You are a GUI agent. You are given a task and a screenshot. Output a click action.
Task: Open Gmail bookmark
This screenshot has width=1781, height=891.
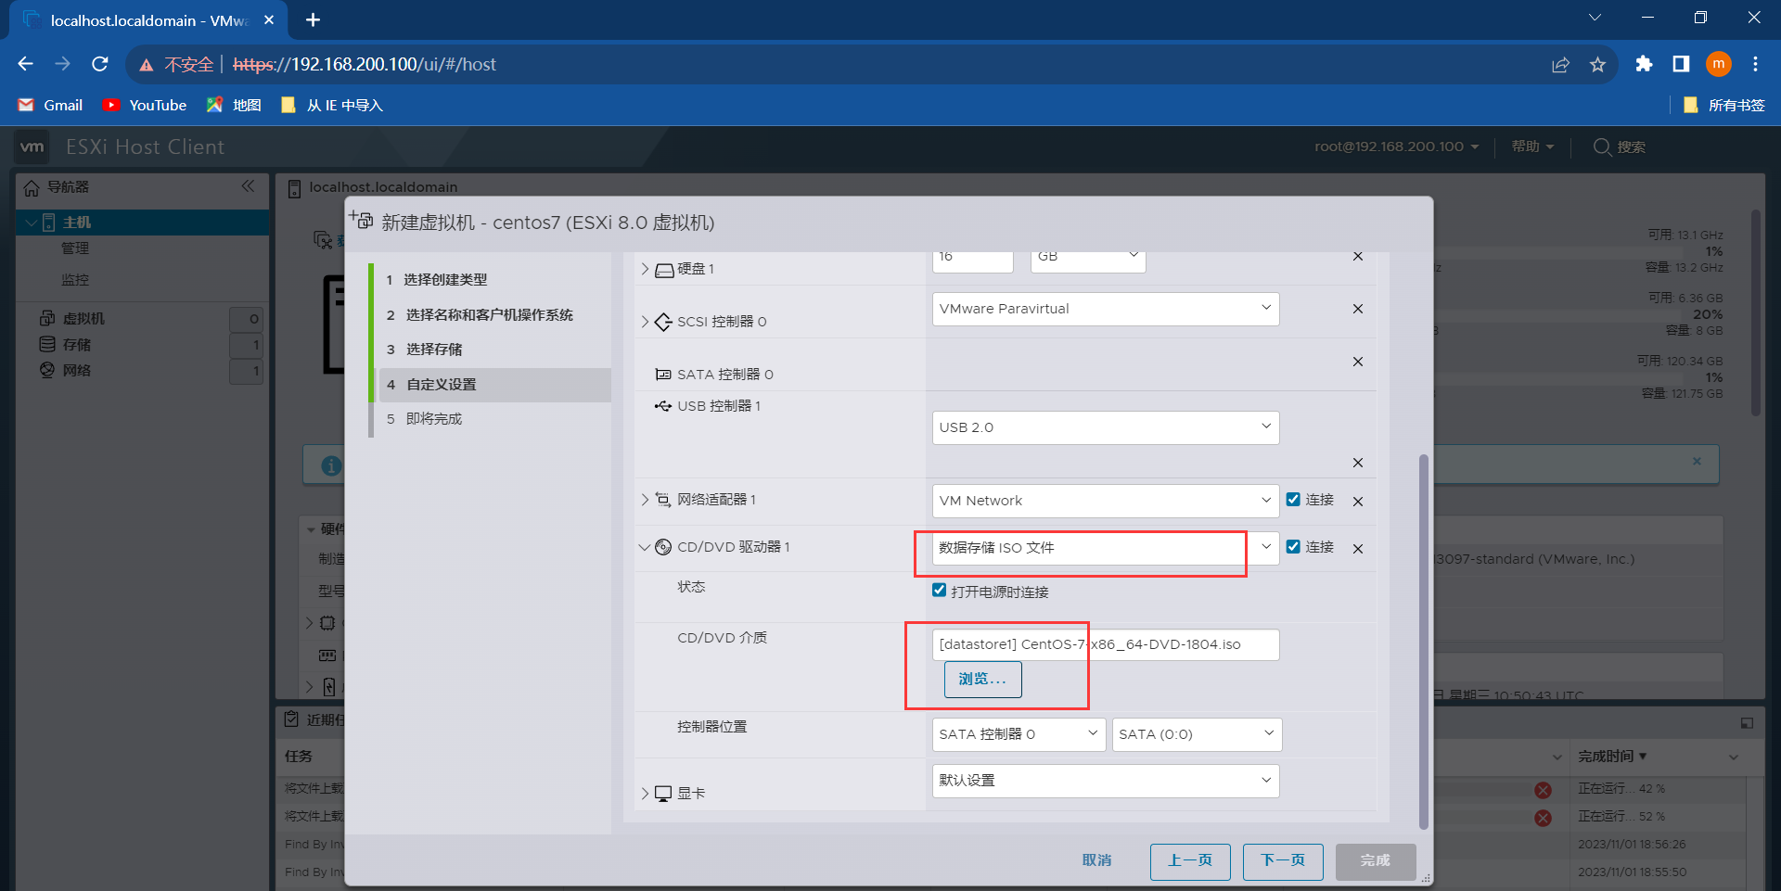[51, 106]
